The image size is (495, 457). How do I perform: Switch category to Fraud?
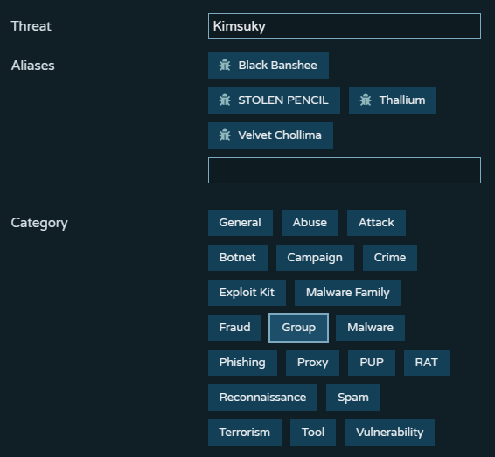[234, 328]
